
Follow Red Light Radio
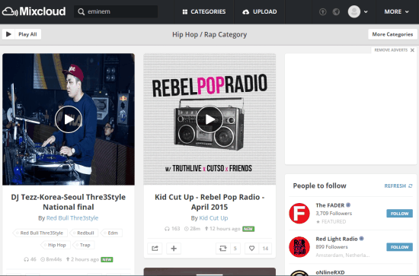(399, 247)
